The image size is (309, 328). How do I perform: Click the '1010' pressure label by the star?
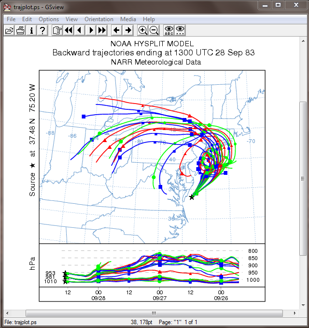(x=51, y=281)
